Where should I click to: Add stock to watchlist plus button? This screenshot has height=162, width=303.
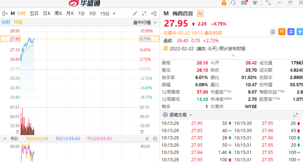300,32
